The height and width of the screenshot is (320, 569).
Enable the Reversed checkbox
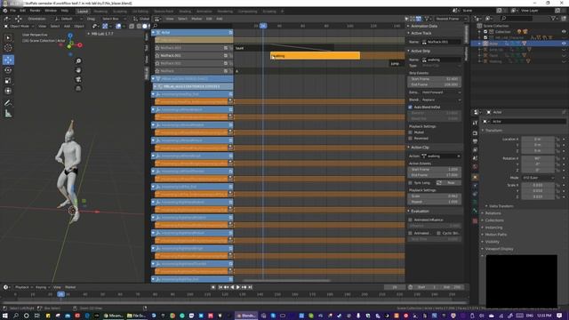pos(411,139)
